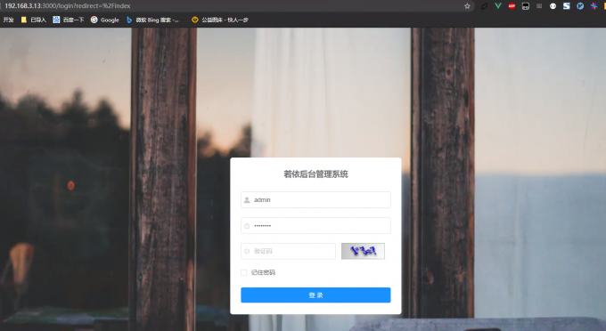This screenshot has width=606, height=331.
Task: Open the multicolor star extension icon
Action: [594, 6]
